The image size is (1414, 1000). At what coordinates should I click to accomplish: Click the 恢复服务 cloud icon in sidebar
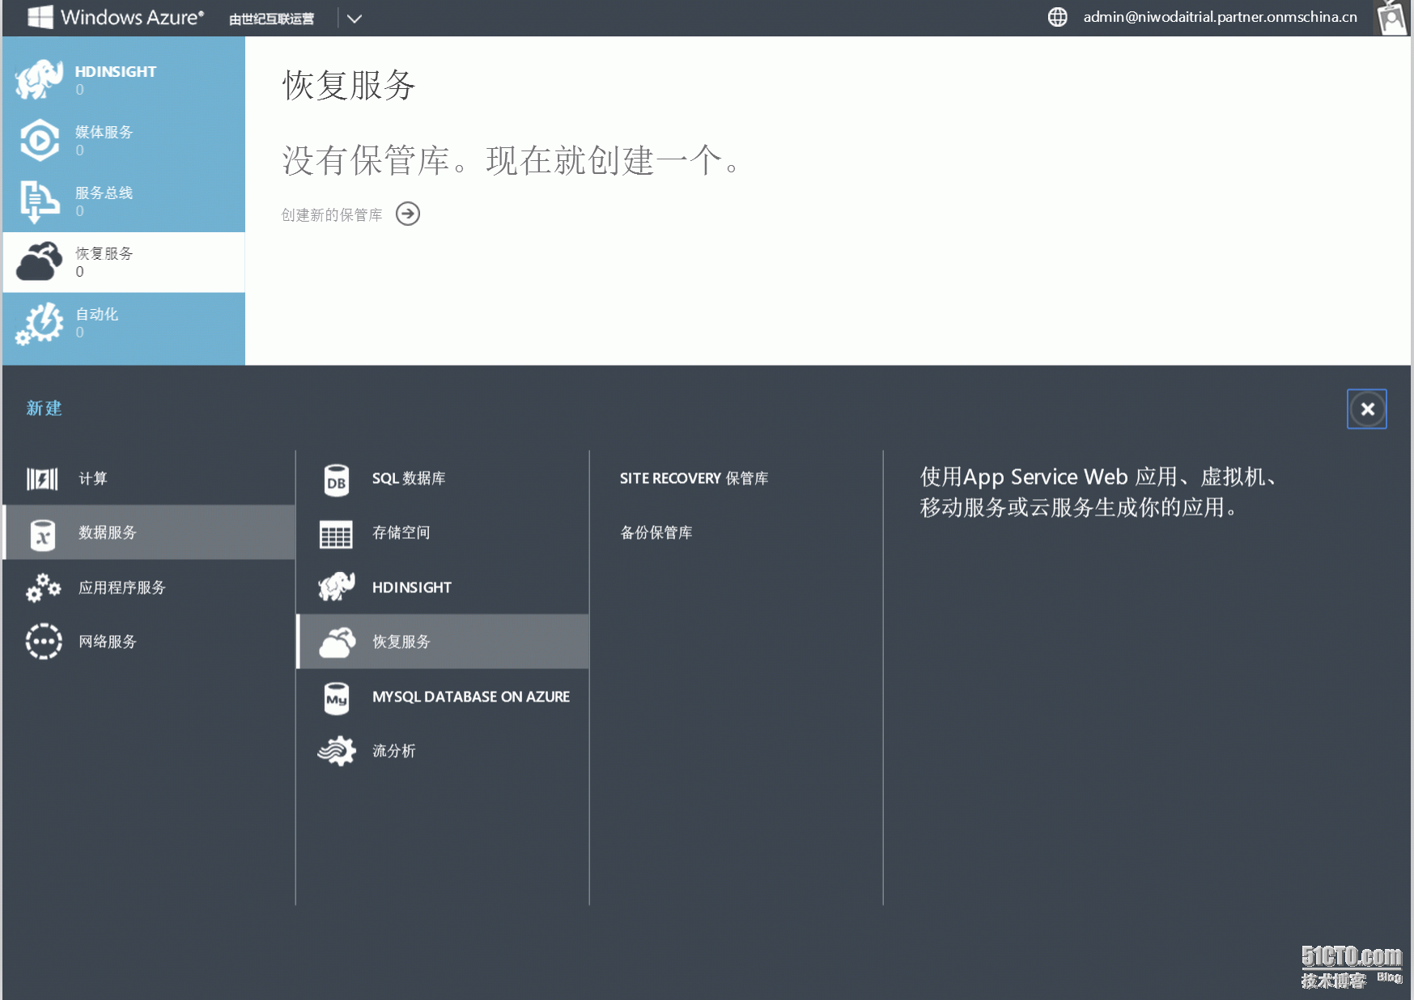point(40,261)
